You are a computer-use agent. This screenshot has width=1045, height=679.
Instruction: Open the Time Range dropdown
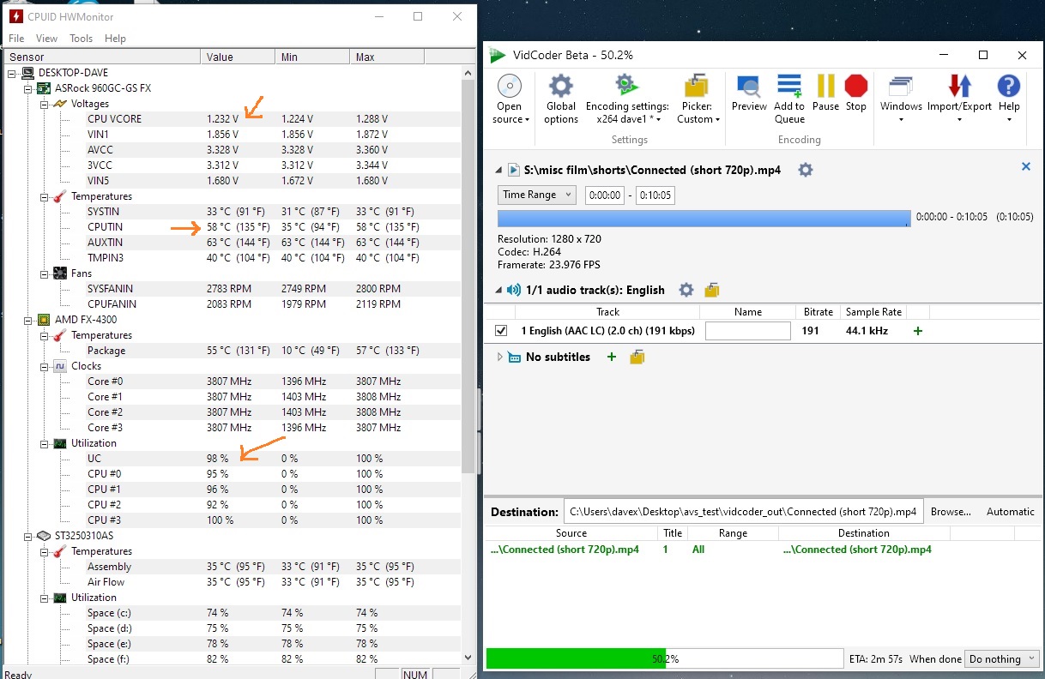coord(537,195)
